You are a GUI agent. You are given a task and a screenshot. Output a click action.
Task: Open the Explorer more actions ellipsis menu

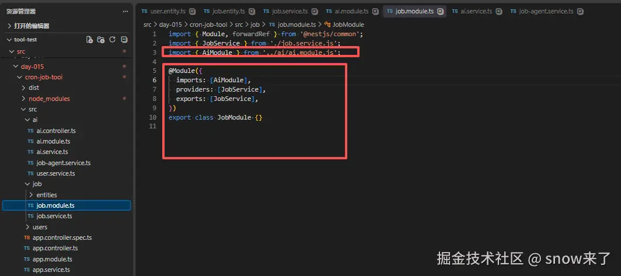[x=125, y=12]
